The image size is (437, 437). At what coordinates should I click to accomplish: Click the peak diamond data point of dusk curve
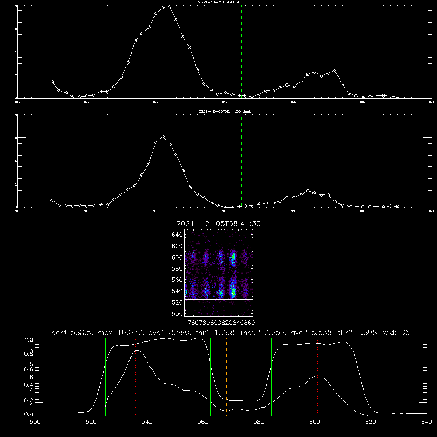[x=163, y=136]
